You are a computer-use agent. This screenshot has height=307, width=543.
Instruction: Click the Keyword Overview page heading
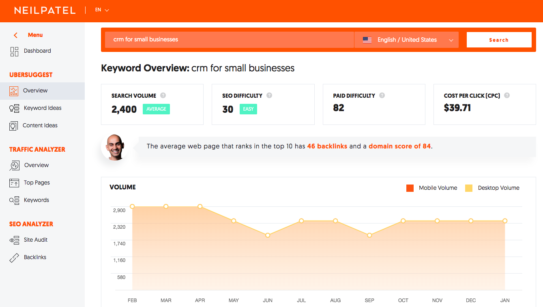(x=198, y=68)
